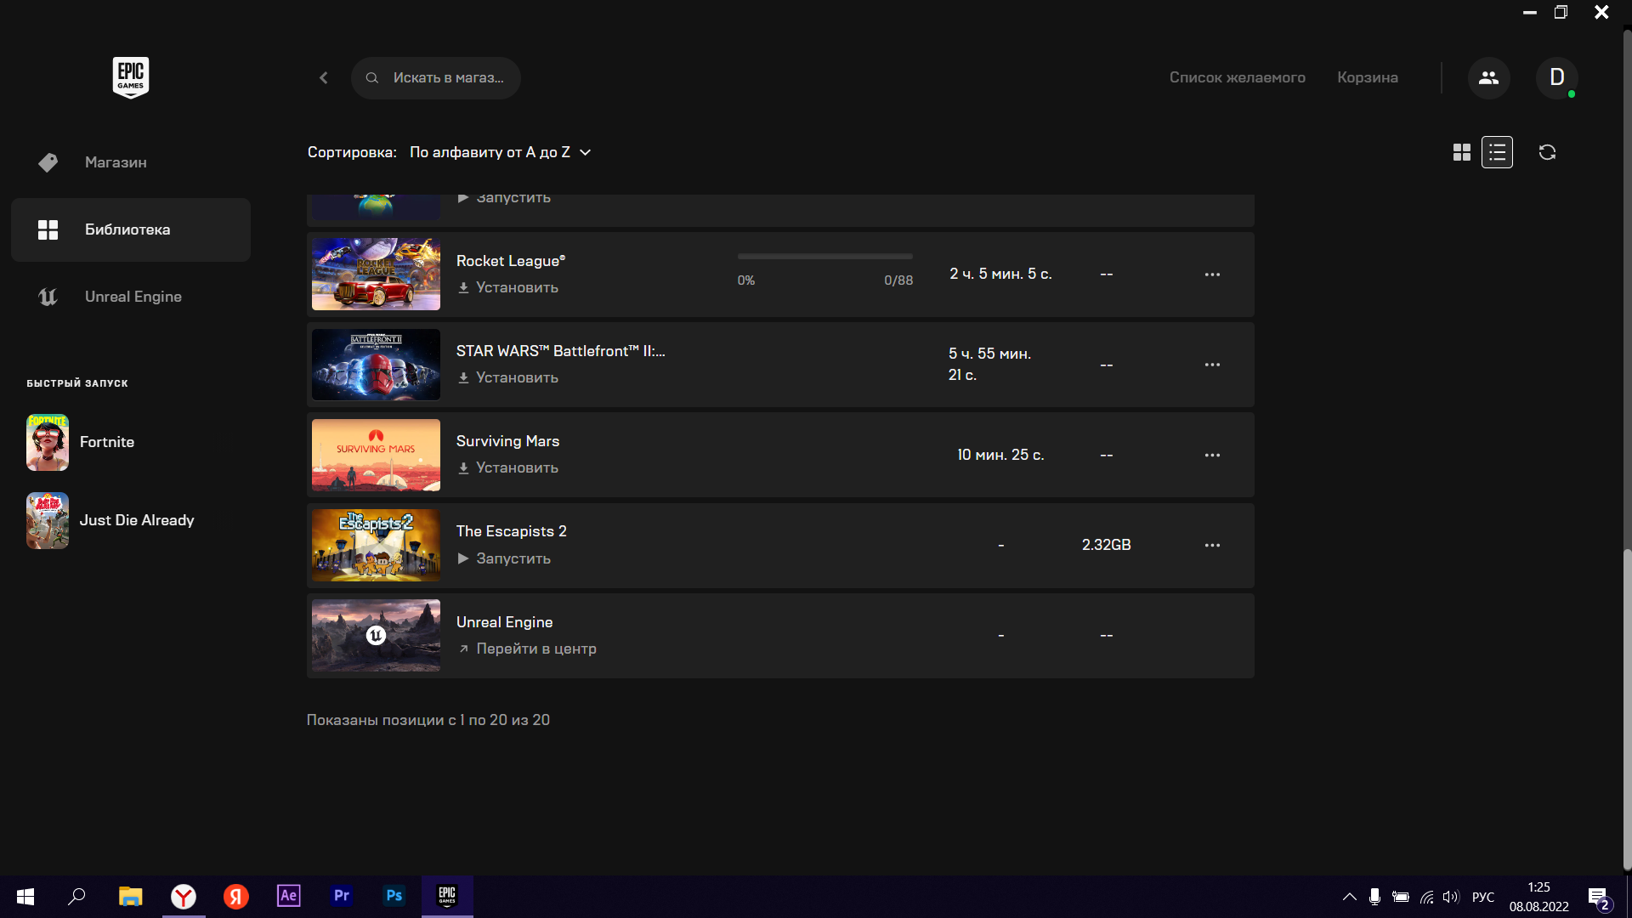
Task: Open the red Yandex app in taskbar
Action: (236, 897)
